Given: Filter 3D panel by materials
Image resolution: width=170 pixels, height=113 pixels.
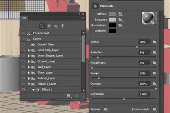Looking at the screenshot, I should pyautogui.click(x=56, y=26).
